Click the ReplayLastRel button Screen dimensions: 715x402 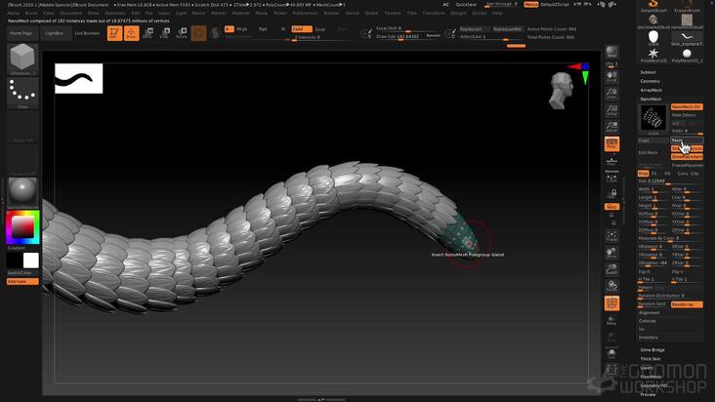(507, 29)
